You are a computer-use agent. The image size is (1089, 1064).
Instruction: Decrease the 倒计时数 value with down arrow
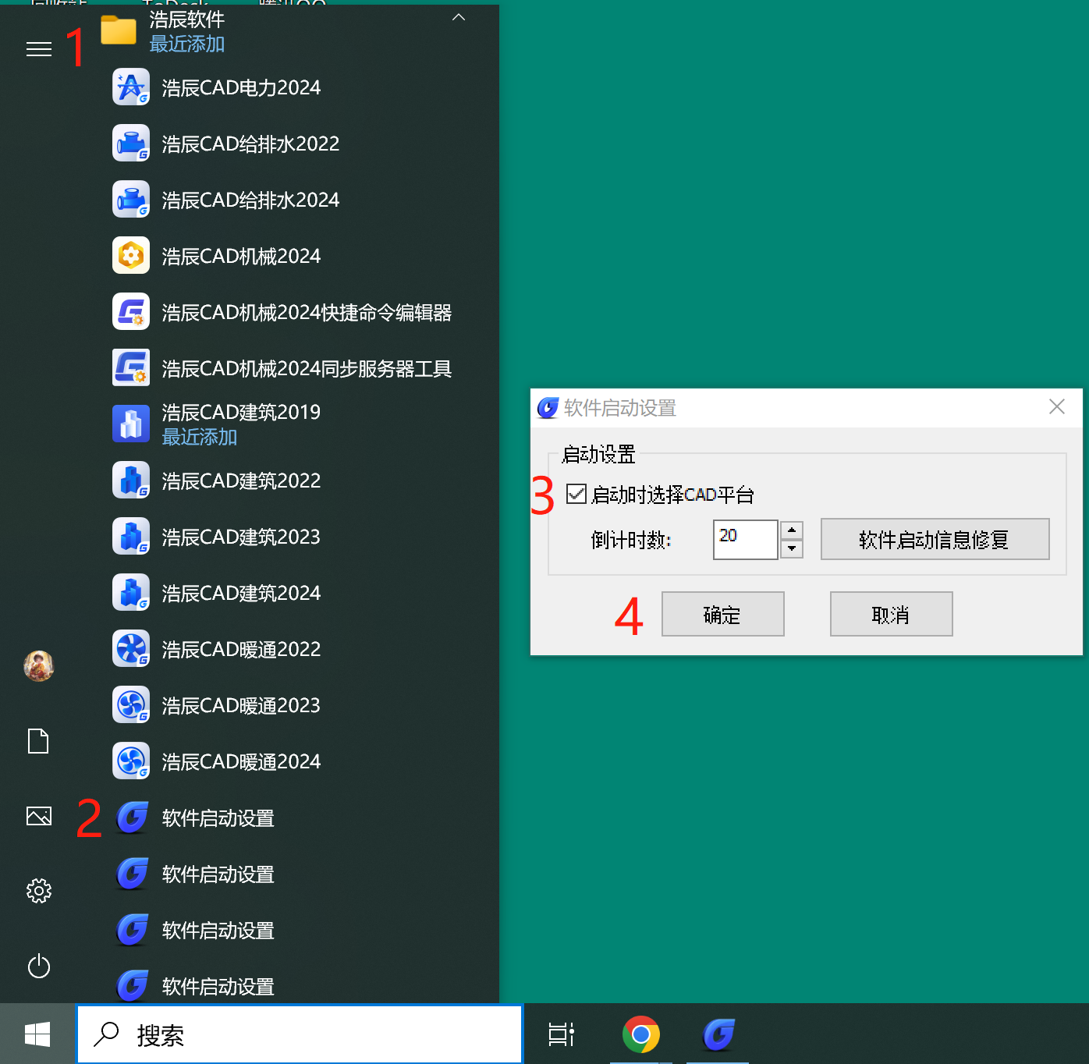tap(792, 548)
